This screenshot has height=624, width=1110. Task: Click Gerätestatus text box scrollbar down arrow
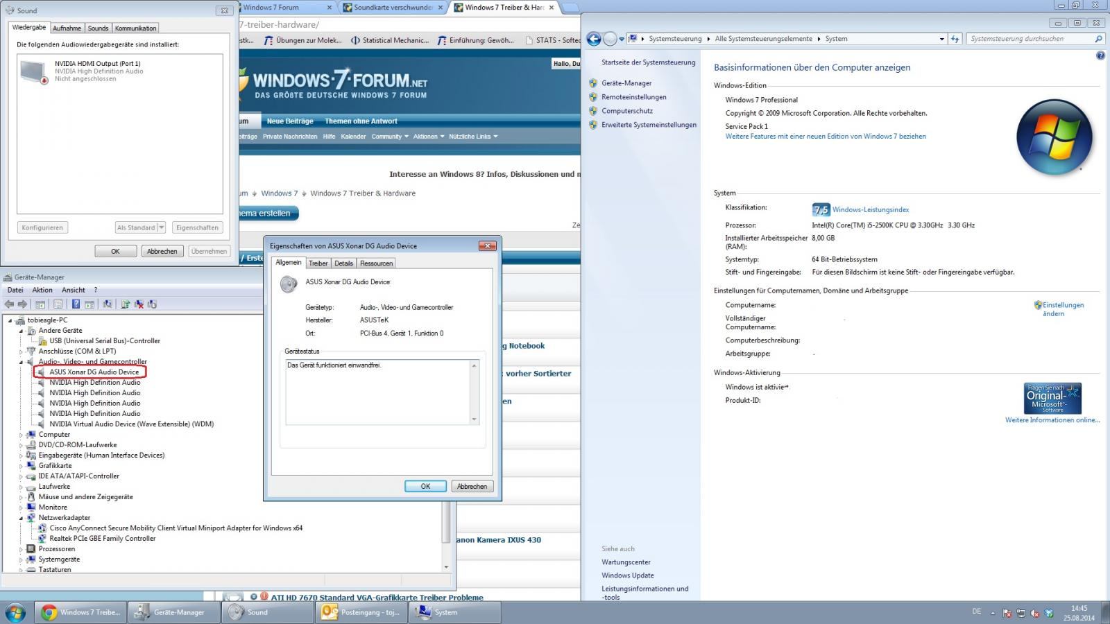click(475, 419)
